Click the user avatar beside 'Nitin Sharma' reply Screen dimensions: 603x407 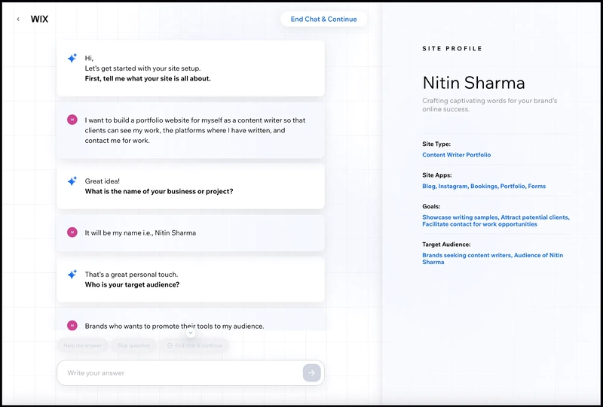pyautogui.click(x=72, y=232)
